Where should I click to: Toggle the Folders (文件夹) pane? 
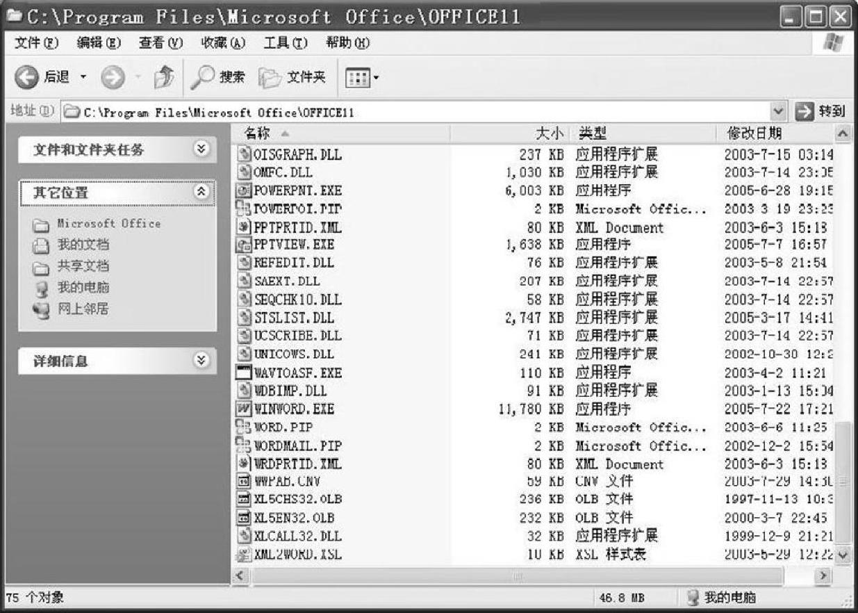(292, 78)
